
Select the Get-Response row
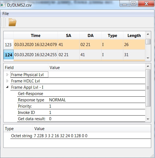(81, 93)
